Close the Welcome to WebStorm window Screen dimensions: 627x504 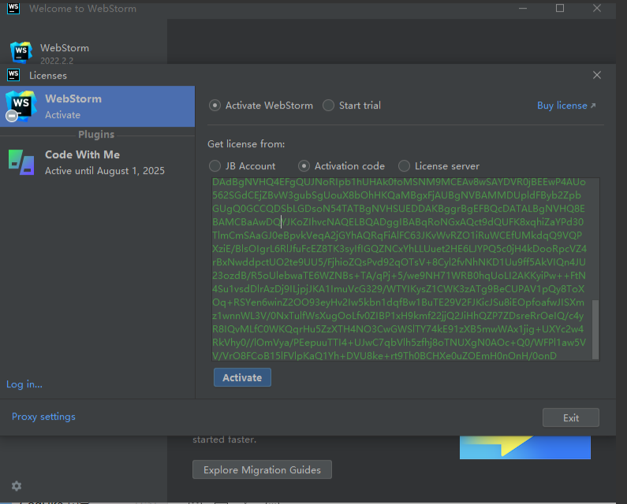tap(596, 9)
